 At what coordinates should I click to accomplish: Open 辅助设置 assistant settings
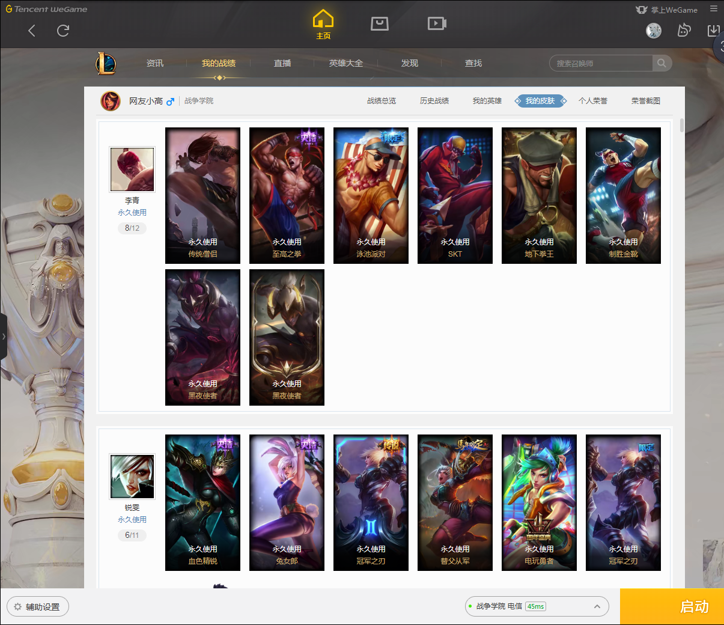click(x=38, y=607)
